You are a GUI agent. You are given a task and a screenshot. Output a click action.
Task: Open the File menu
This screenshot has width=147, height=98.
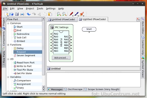5,9
